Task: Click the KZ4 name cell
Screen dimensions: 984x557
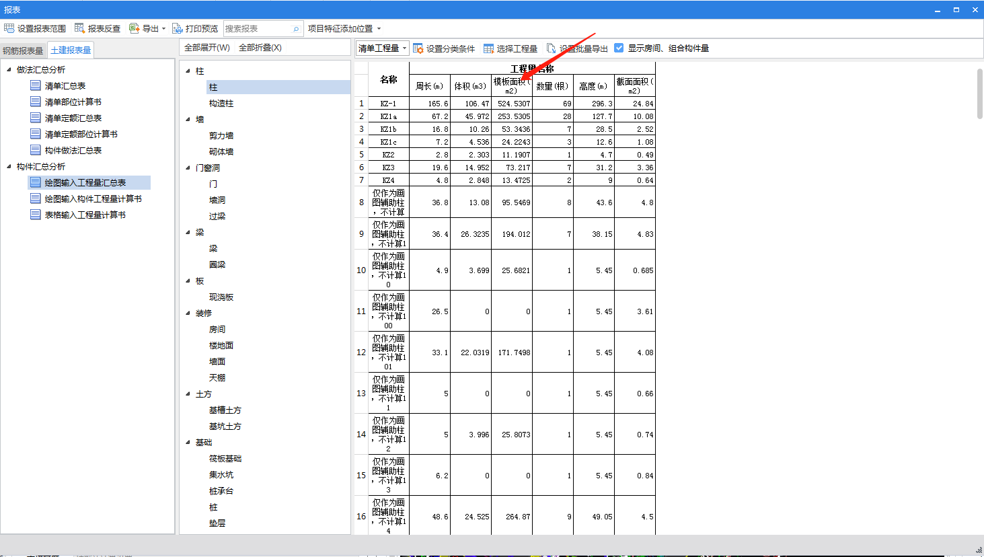Action: (389, 180)
